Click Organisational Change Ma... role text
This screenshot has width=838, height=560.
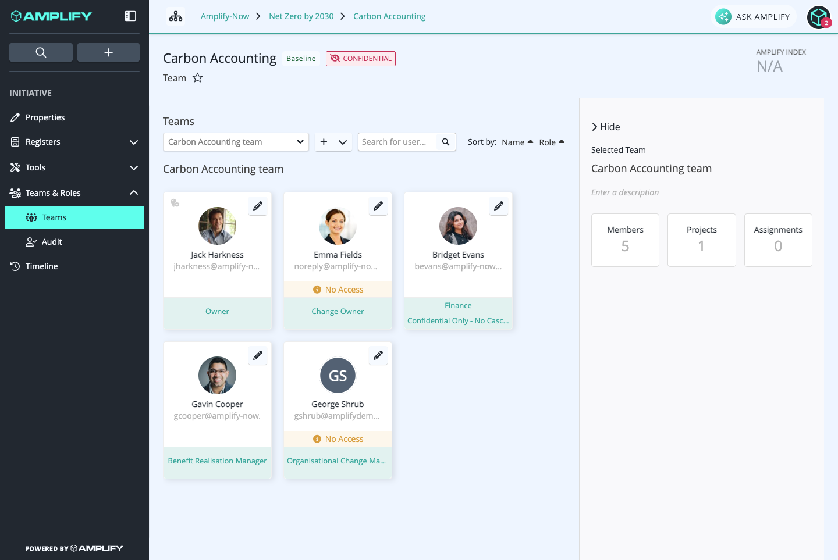[x=336, y=461]
